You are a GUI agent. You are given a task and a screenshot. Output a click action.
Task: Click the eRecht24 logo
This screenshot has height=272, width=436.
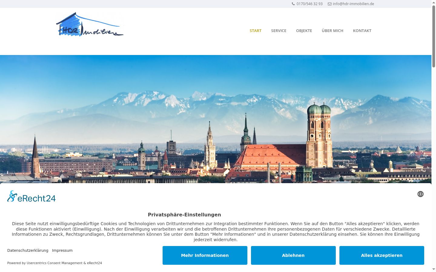31,196
